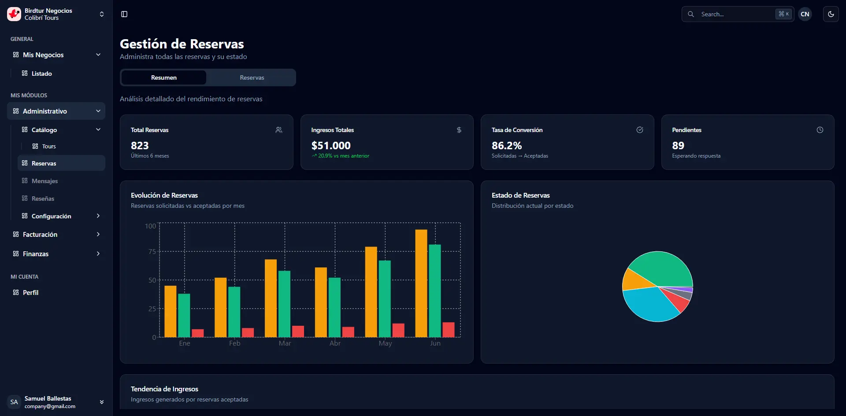Click the dollar icon on Ingresos Totales
The height and width of the screenshot is (416, 846).
459,130
